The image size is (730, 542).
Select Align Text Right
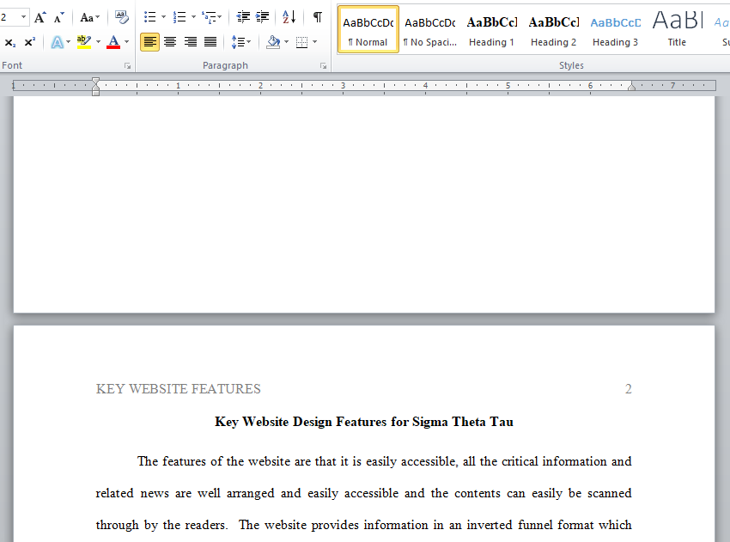pos(191,42)
